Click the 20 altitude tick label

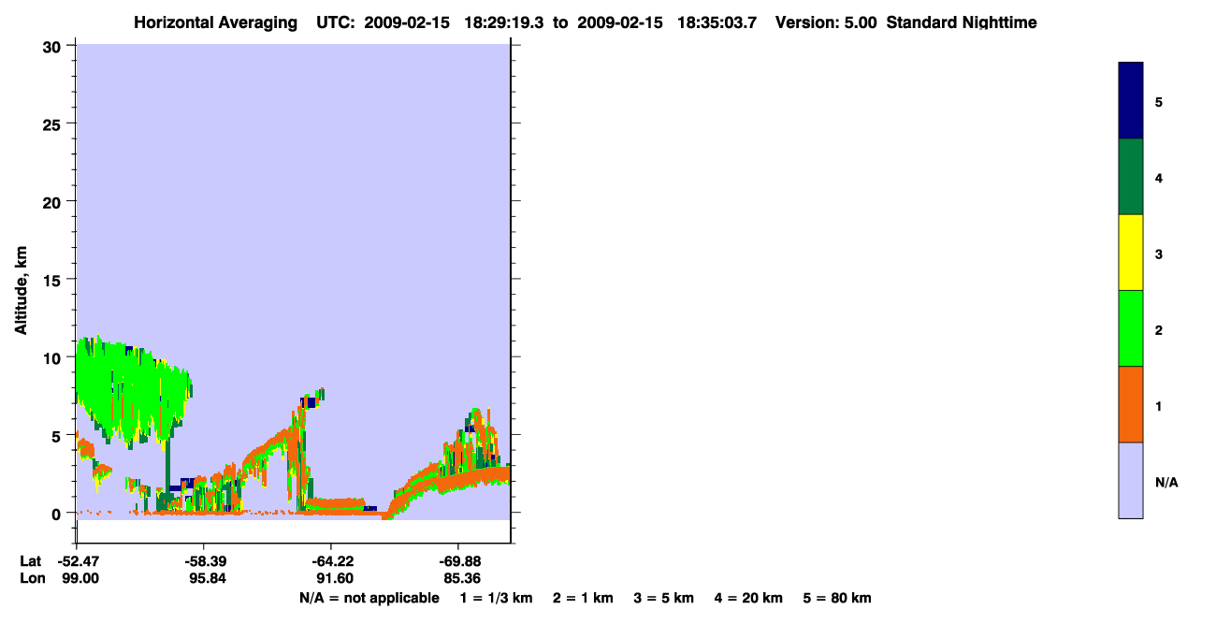(53, 201)
